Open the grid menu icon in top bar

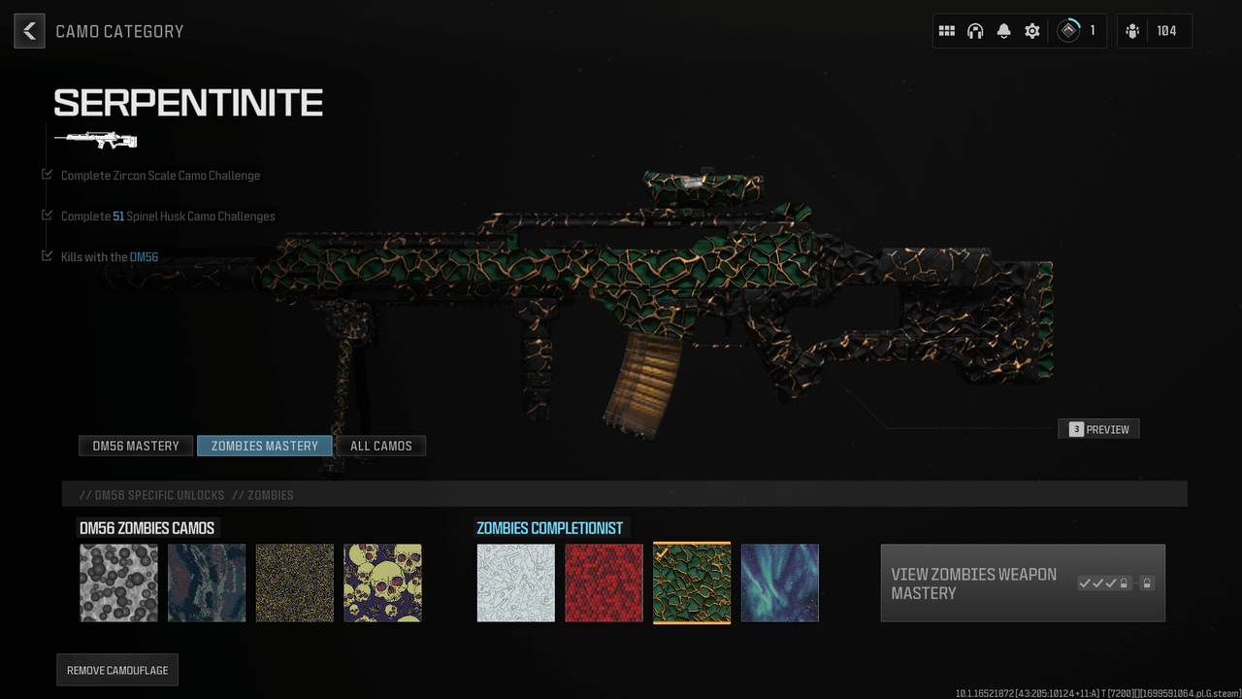pyautogui.click(x=947, y=30)
